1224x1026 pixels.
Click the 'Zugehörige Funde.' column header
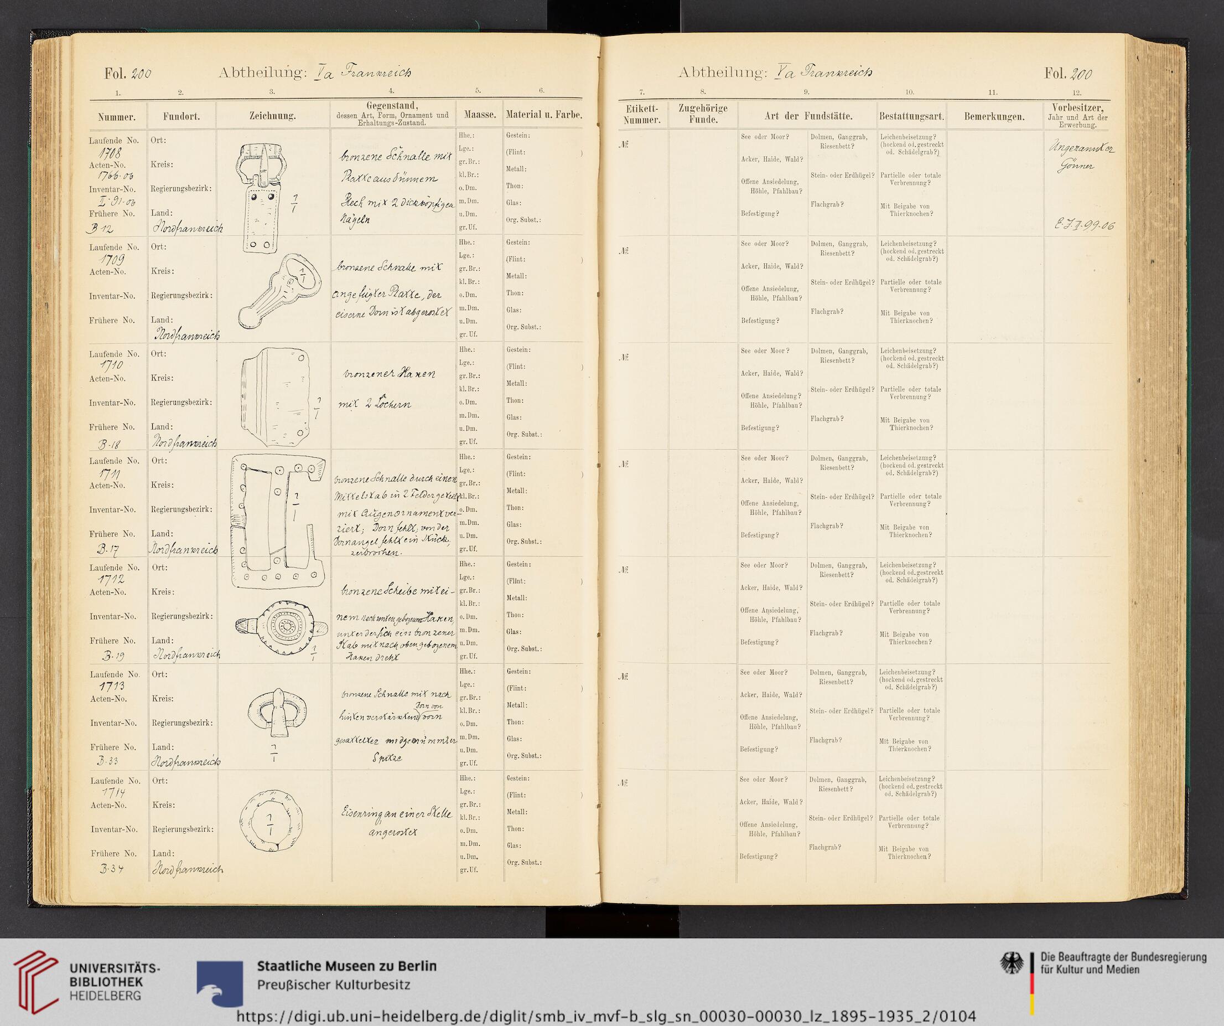[x=703, y=114]
